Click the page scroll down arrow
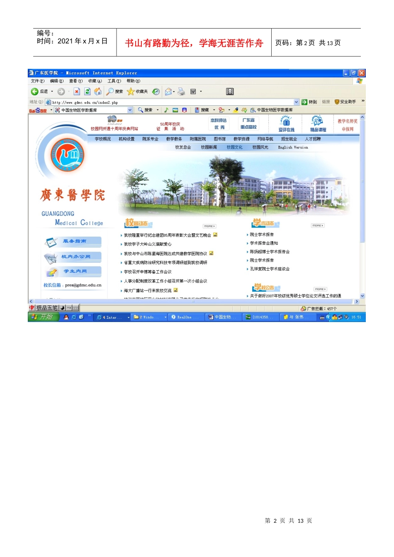 362,296
